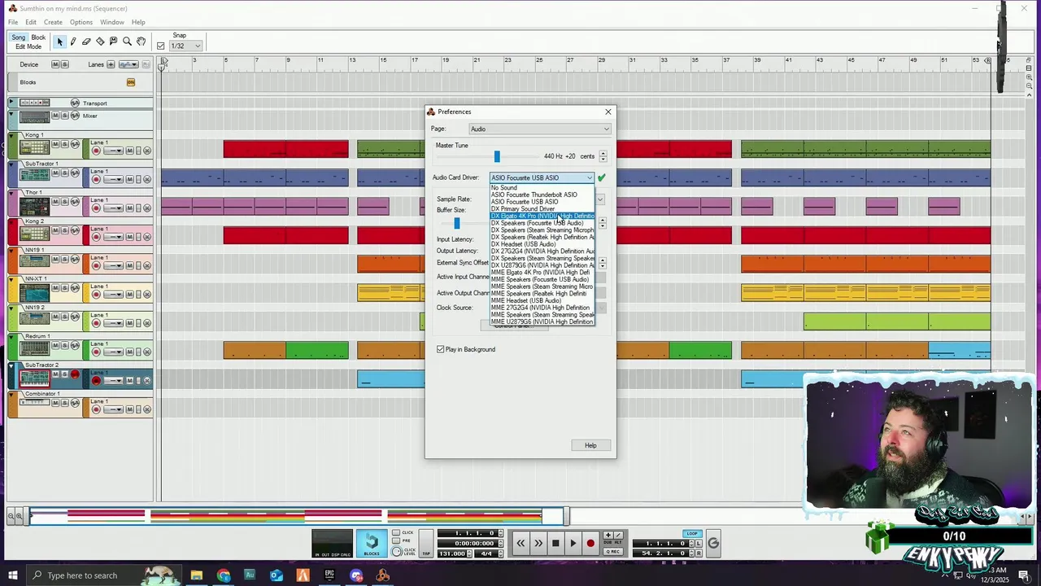The width and height of the screenshot is (1041, 586).
Task: Switch to Song edit mode
Action: [19, 37]
